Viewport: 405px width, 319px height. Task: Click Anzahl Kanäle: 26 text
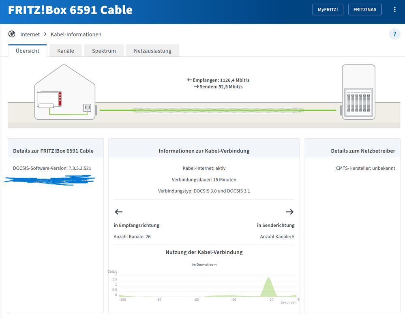pos(132,237)
